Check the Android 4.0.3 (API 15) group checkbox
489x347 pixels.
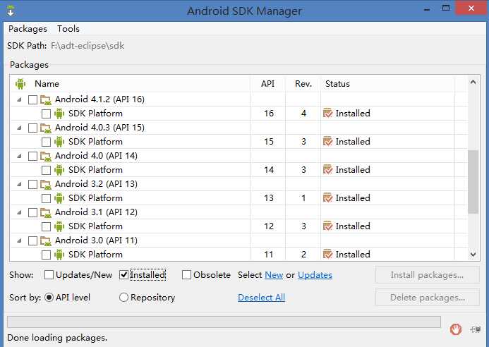point(32,128)
